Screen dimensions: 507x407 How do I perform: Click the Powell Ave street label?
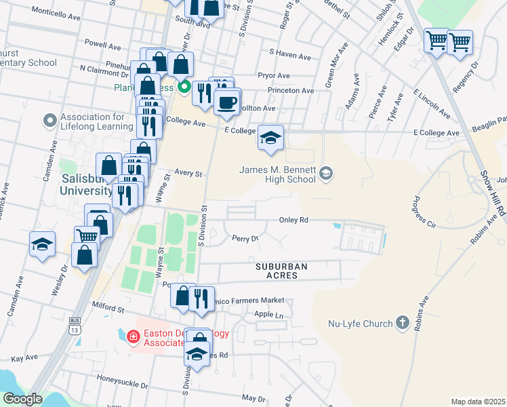pyautogui.click(x=102, y=45)
